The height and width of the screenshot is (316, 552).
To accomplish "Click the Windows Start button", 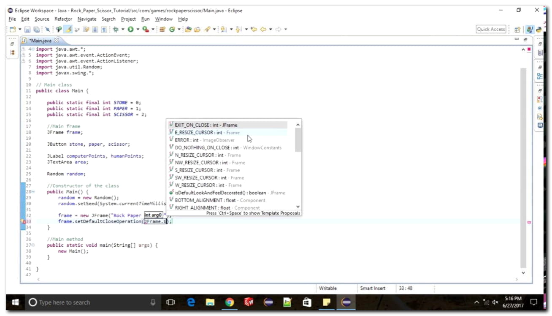I will click(15, 302).
